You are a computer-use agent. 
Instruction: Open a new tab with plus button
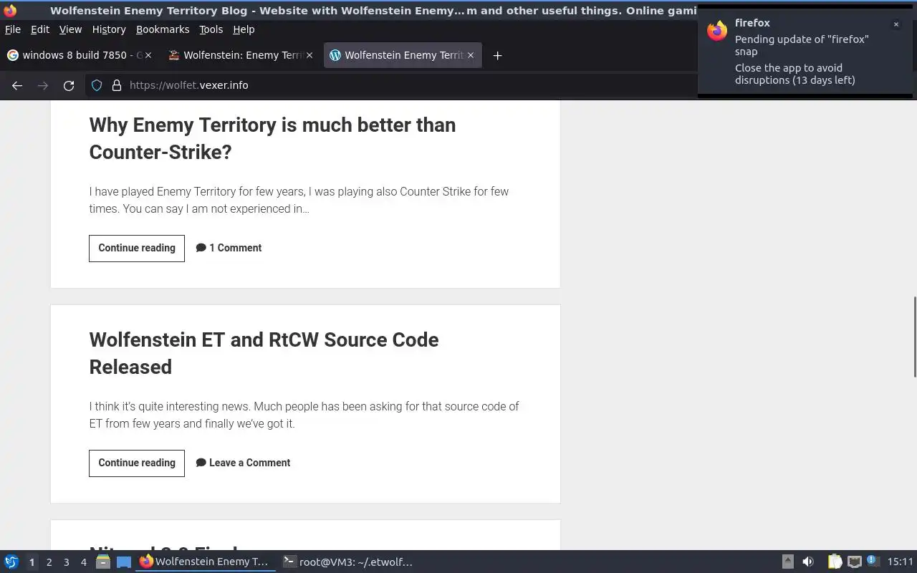[x=497, y=55]
